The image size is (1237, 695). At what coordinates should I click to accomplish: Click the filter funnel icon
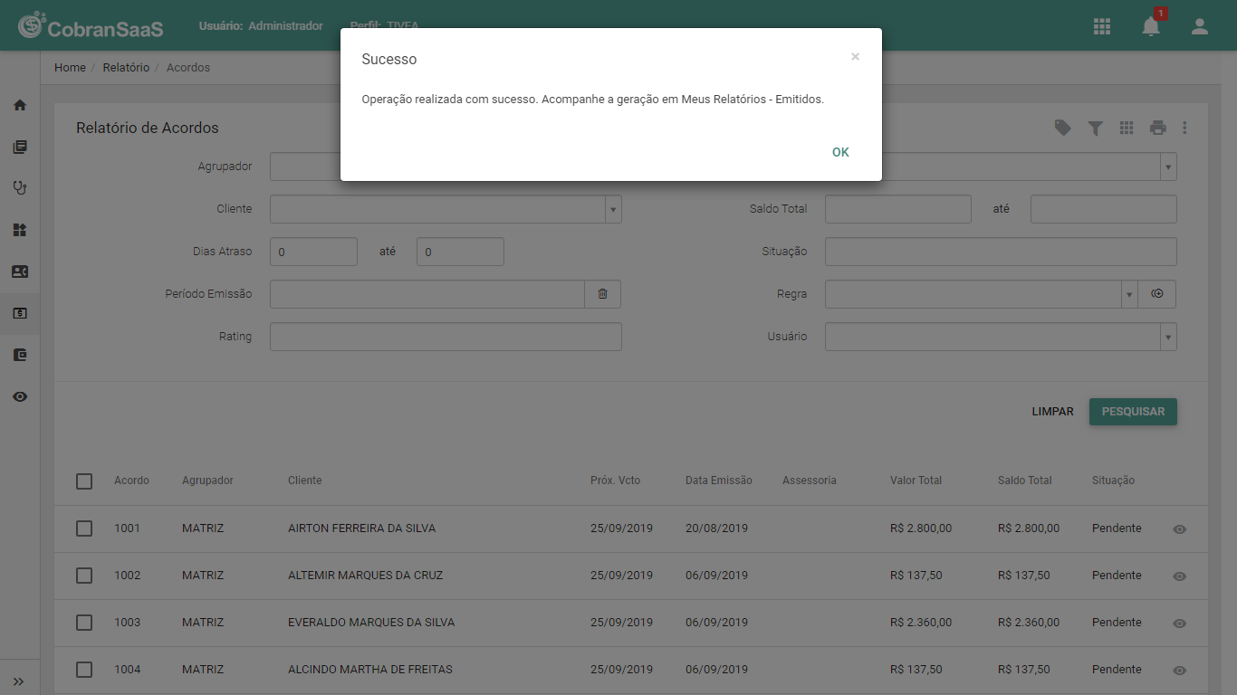[x=1095, y=128]
